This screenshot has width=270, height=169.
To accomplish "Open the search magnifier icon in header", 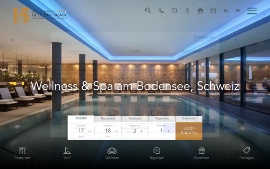I will tap(148, 10).
